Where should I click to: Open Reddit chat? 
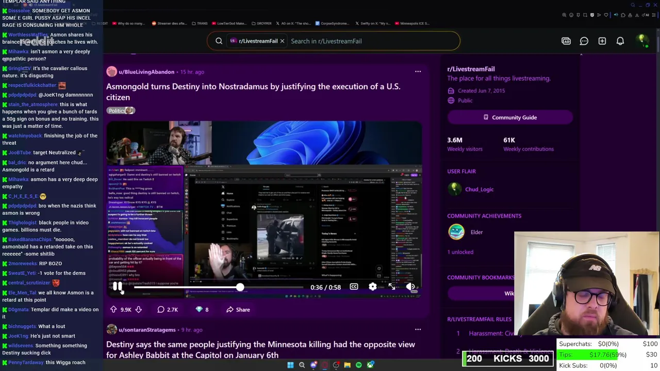(584, 41)
